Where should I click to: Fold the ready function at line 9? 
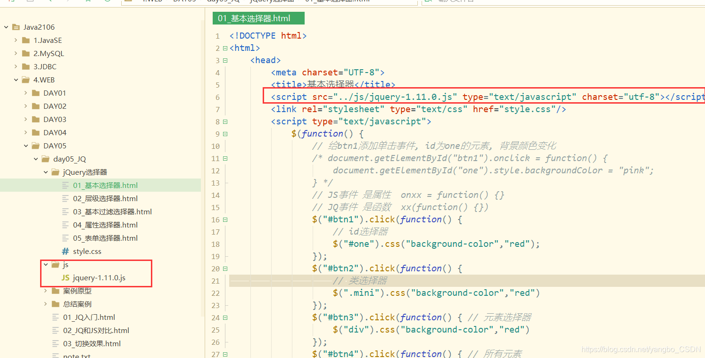click(x=225, y=134)
